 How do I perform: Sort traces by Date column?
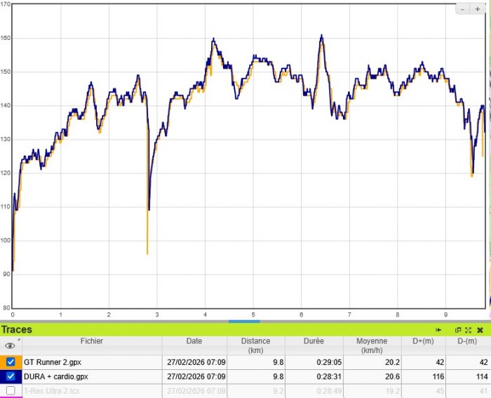pyautogui.click(x=194, y=342)
